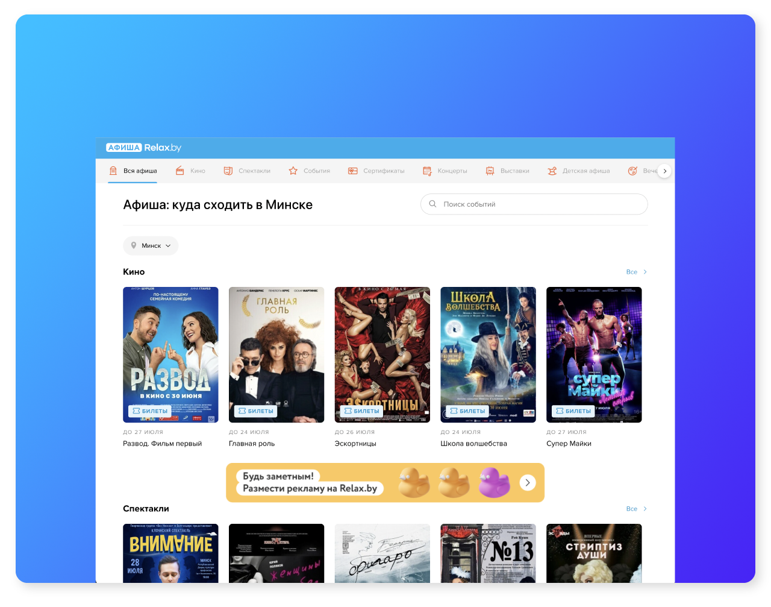Buy tickets on the Развод poster

coord(150,411)
